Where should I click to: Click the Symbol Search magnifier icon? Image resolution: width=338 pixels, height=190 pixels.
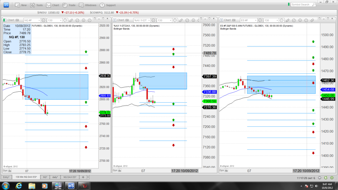coord(314,4)
